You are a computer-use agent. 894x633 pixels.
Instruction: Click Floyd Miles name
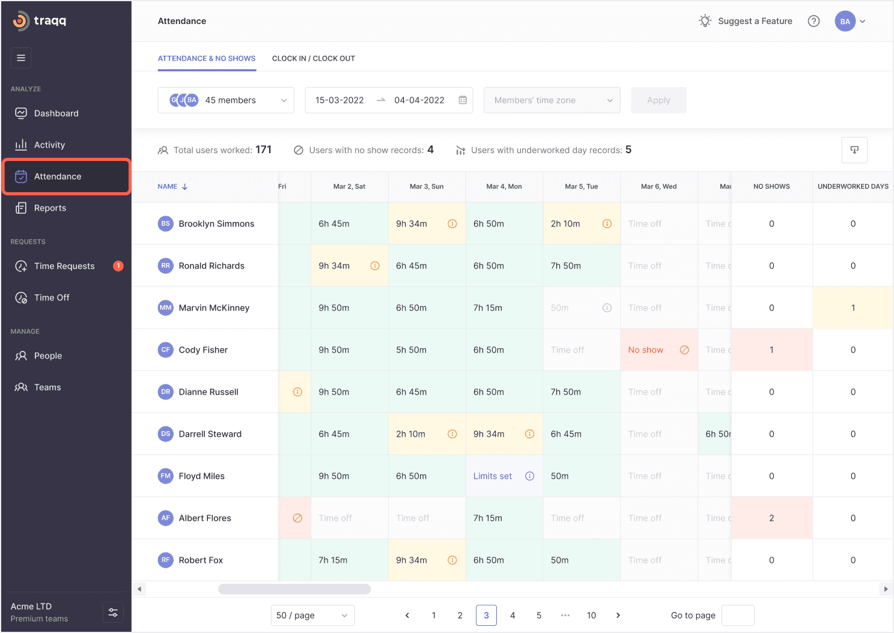(201, 476)
